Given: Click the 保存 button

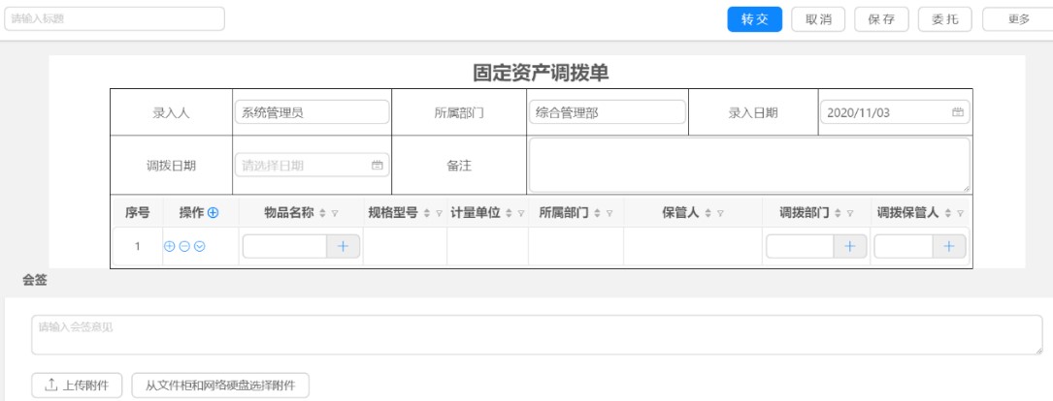Looking at the screenshot, I should click(x=881, y=19).
